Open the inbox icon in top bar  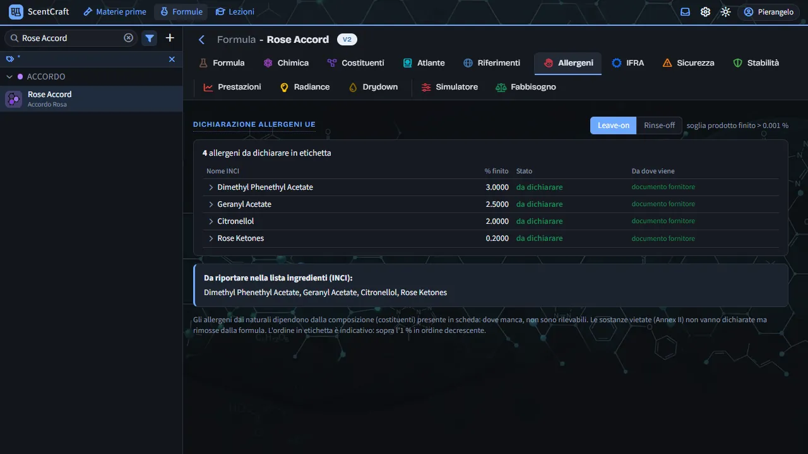[x=686, y=12]
